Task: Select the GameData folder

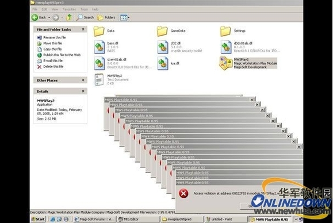Action: [x=162, y=31]
